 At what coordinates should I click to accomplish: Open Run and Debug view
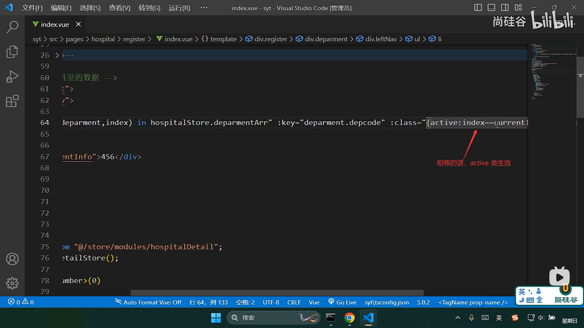(12, 77)
